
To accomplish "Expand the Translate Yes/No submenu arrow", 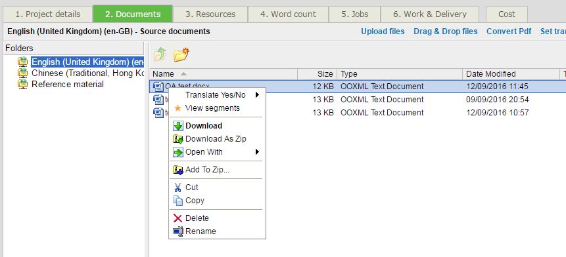I will click(258, 95).
